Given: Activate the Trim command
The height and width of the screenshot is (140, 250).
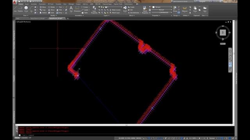Looking at the screenshot, I should tap(59, 7).
